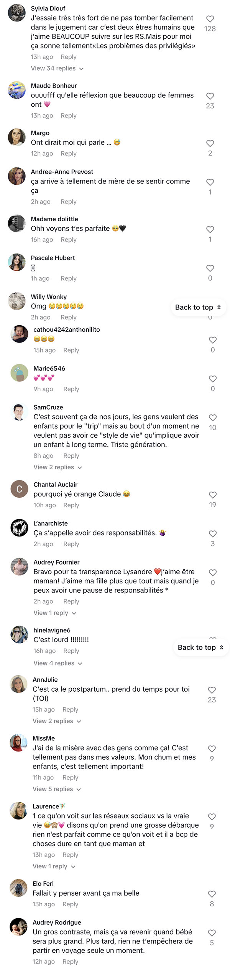Expand View 5 replies under MissMe
This screenshot has height=967, width=230.
(57, 789)
